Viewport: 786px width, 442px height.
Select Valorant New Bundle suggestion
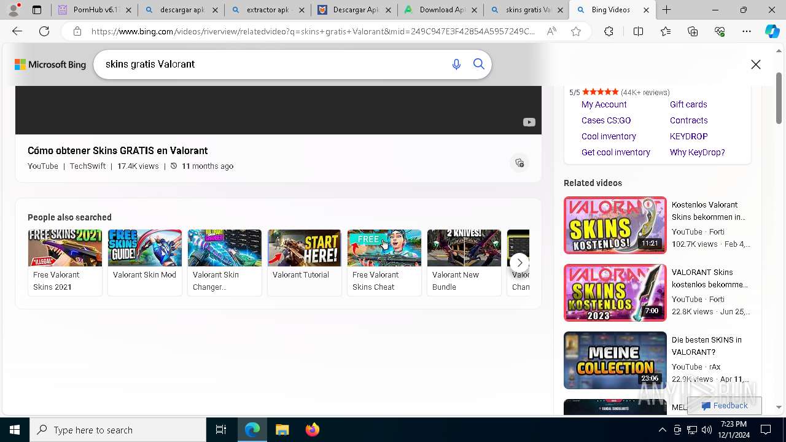coord(464,263)
